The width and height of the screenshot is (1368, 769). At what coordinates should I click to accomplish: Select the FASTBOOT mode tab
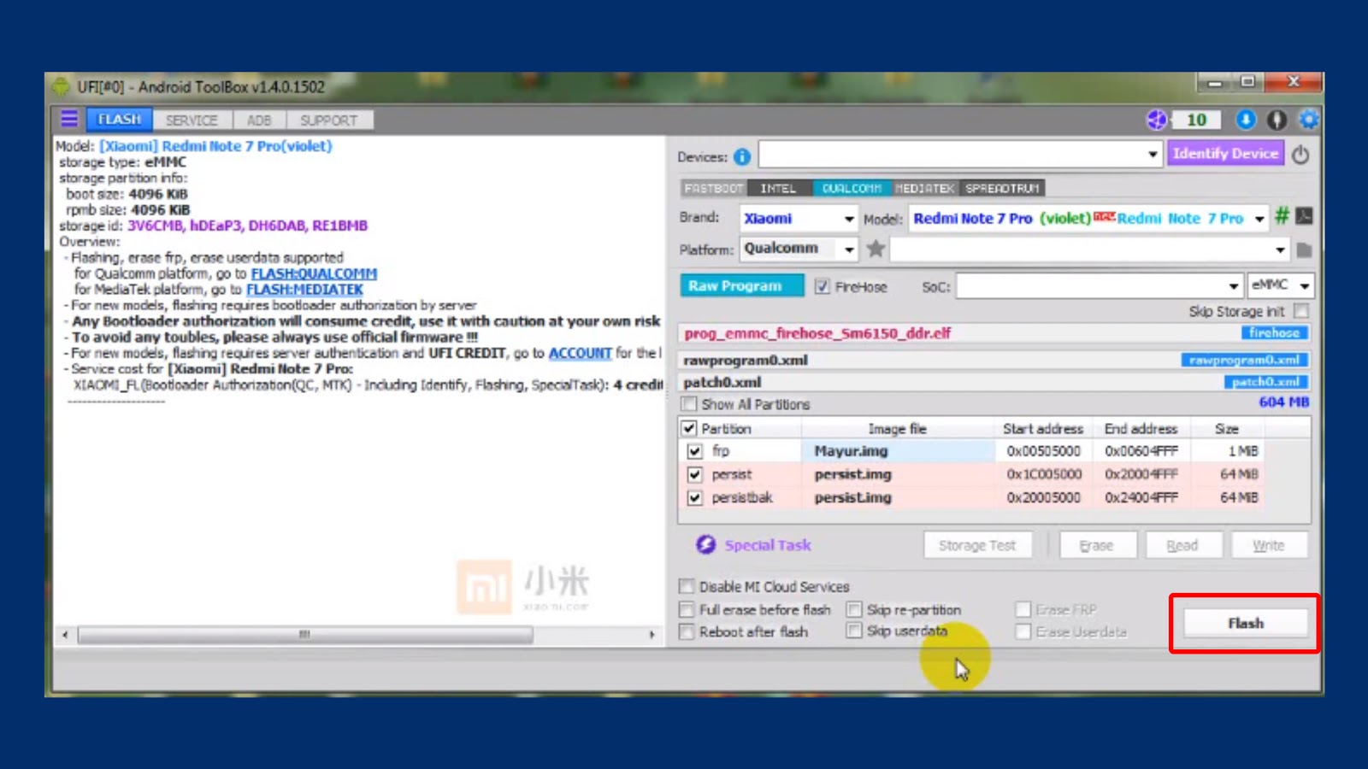pyautogui.click(x=714, y=188)
